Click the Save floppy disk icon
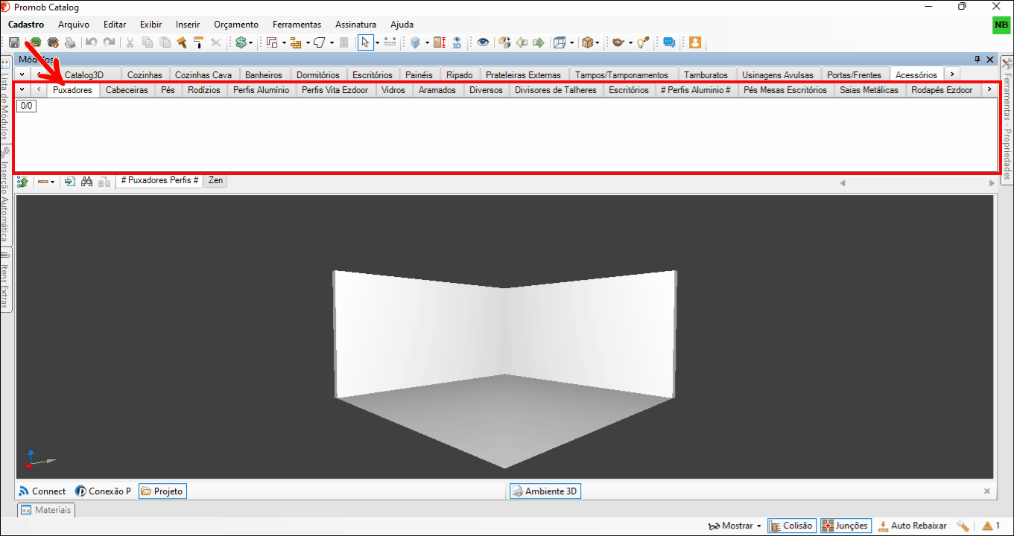The image size is (1014, 536). tap(14, 42)
